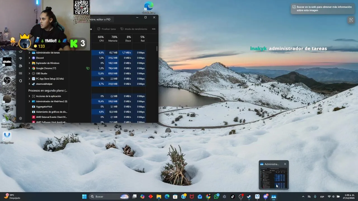The image size is (358, 201).
Task: Open McAfee from the taskbar
Action: point(192,197)
